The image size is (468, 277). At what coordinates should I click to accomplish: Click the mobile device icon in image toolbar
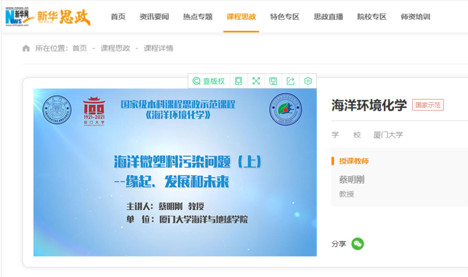[x=238, y=81]
